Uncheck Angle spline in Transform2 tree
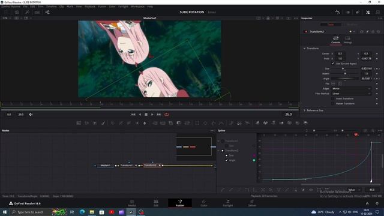This screenshot has height=216, width=384. click(227, 160)
